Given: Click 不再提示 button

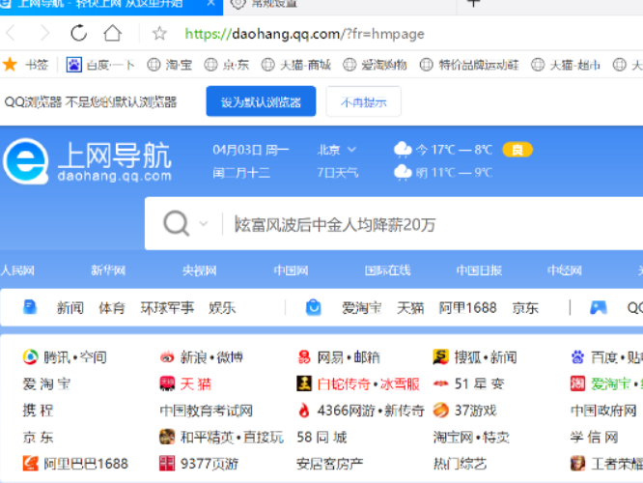Looking at the screenshot, I should [x=363, y=101].
